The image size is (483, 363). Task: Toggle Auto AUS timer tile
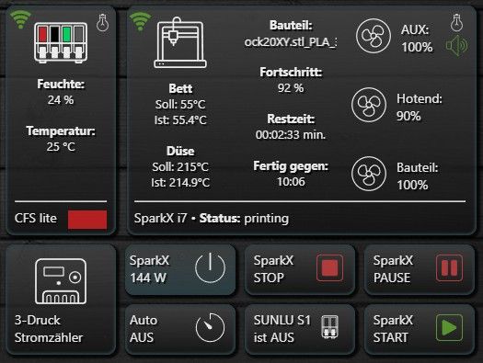(x=180, y=329)
